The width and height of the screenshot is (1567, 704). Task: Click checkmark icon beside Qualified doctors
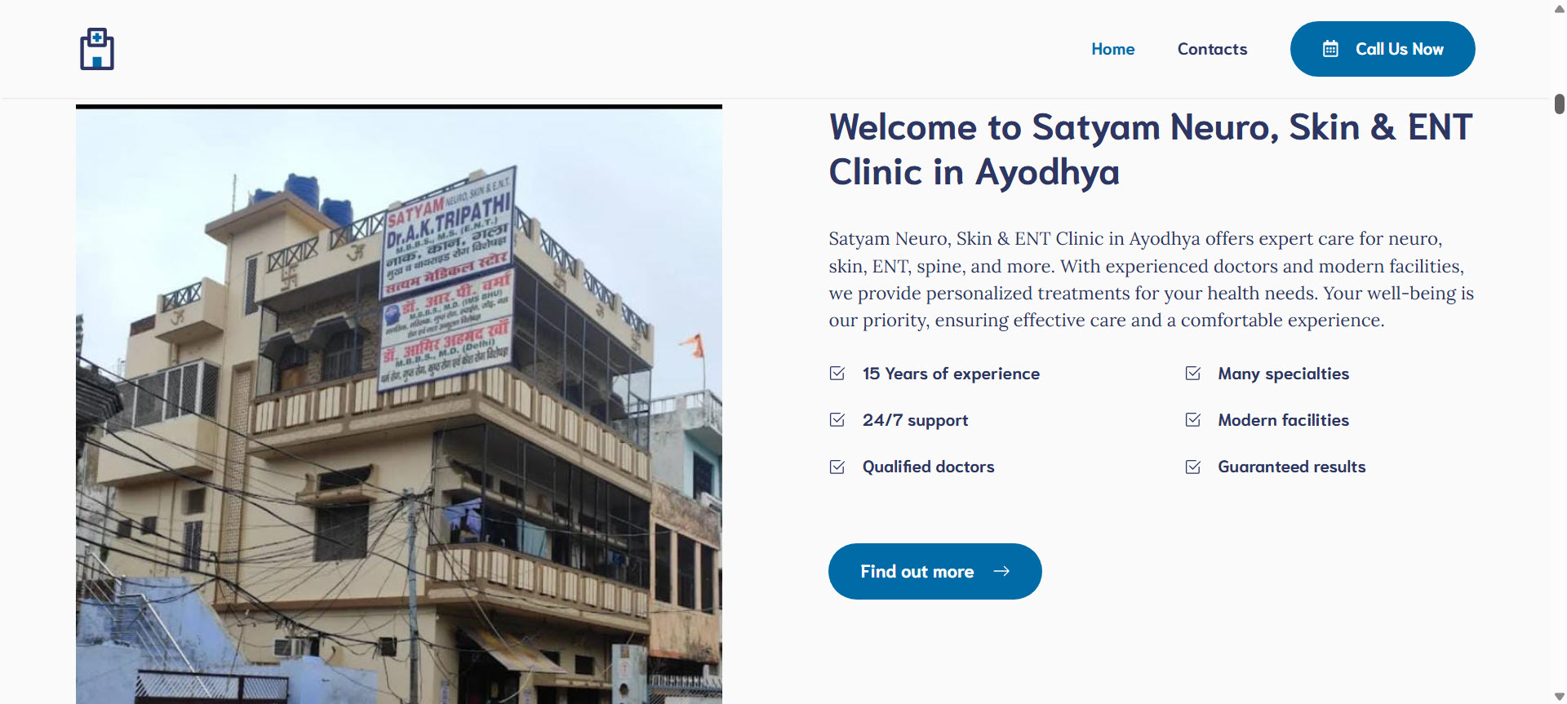click(x=837, y=467)
